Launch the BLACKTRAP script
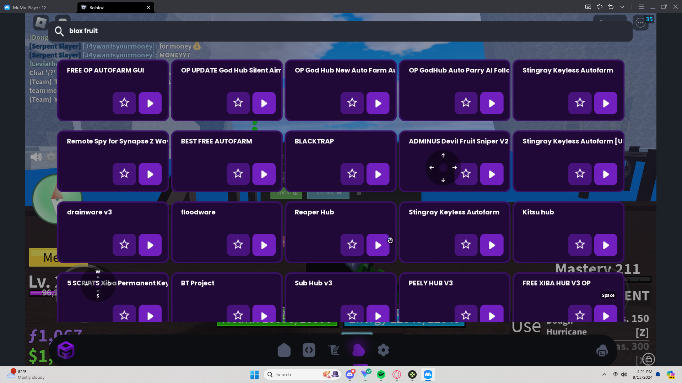The height and width of the screenshot is (383, 682). [378, 174]
